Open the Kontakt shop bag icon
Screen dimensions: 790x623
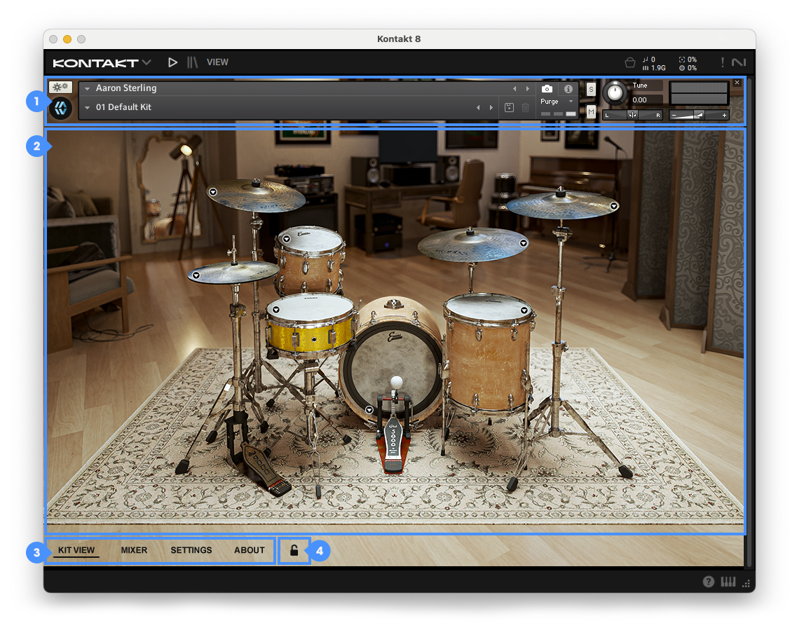[629, 62]
